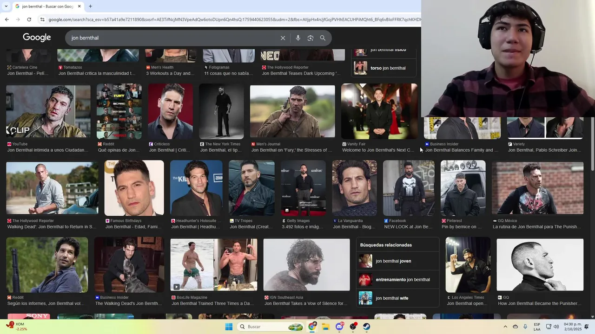
Task: Open the Windows Start menu
Action: [x=229, y=327]
